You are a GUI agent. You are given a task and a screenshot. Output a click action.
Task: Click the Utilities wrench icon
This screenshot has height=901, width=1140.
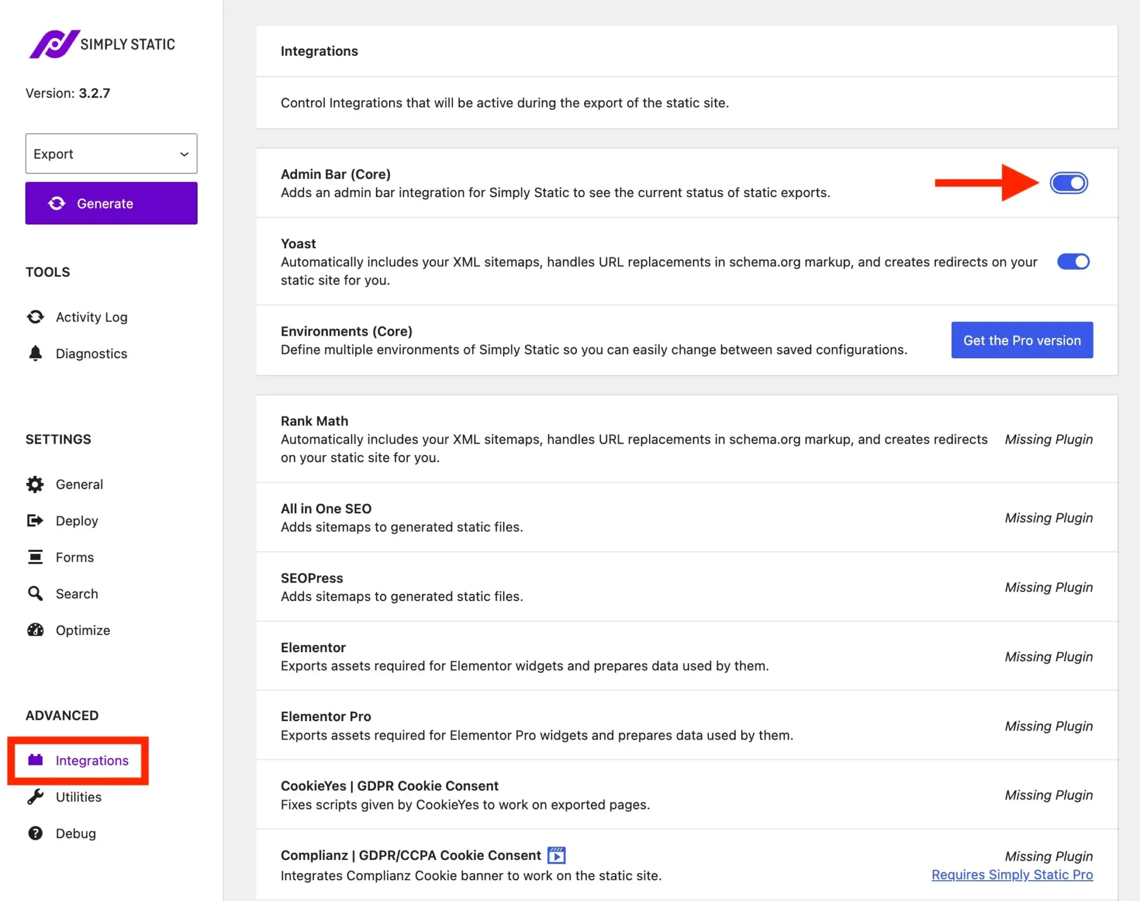36,797
